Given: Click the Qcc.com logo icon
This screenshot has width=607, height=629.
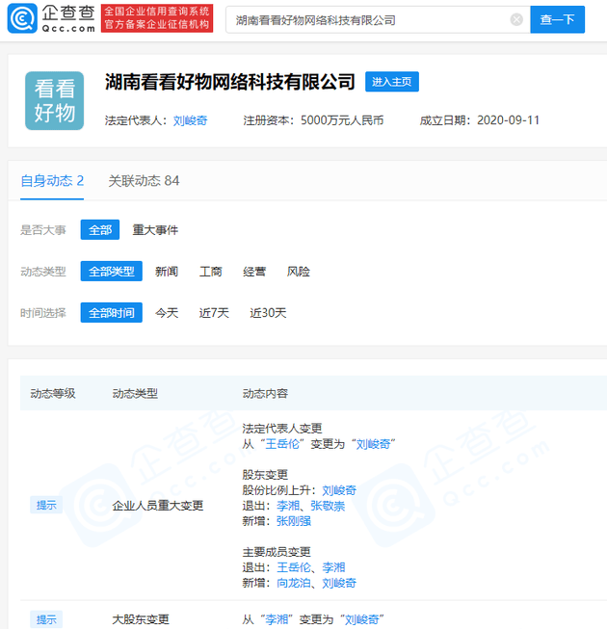Looking at the screenshot, I should [x=22, y=18].
